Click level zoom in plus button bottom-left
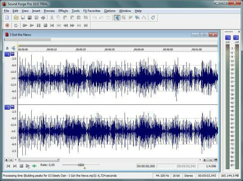This screenshot has width=243, height=181. (7, 160)
